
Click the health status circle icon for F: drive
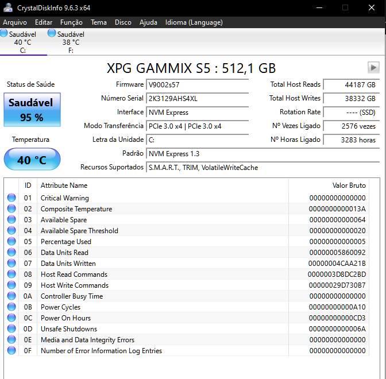click(x=52, y=33)
